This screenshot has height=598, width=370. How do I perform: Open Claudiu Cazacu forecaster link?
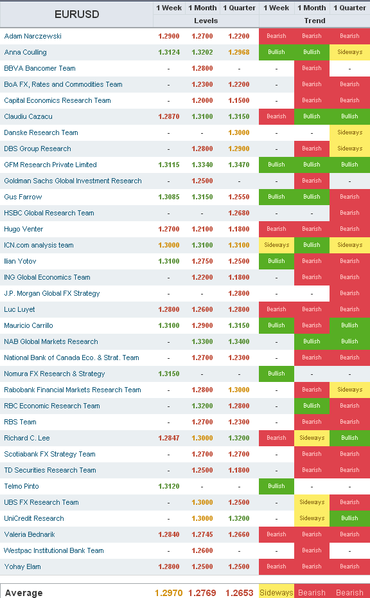coord(28,116)
